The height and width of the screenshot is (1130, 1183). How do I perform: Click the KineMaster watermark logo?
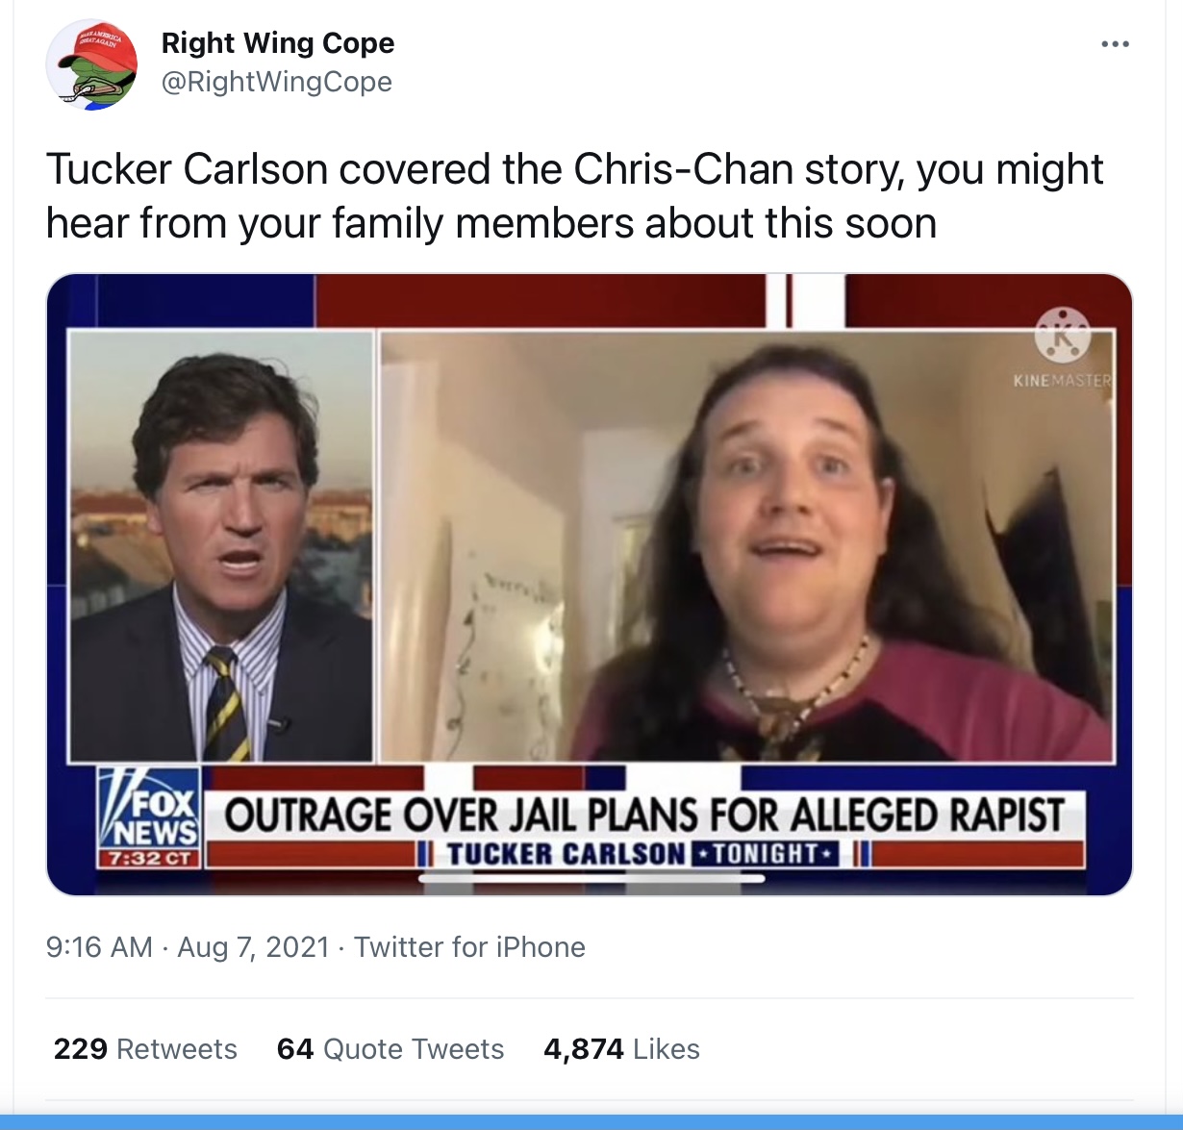pos(1063,347)
